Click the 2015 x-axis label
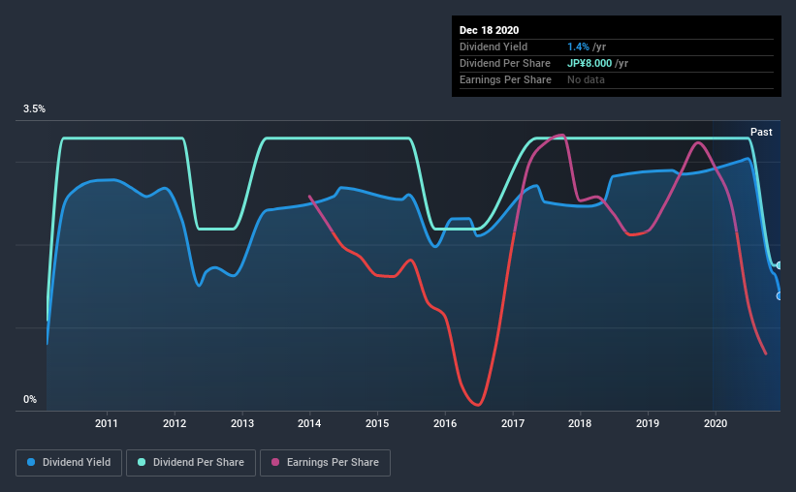 pos(377,423)
